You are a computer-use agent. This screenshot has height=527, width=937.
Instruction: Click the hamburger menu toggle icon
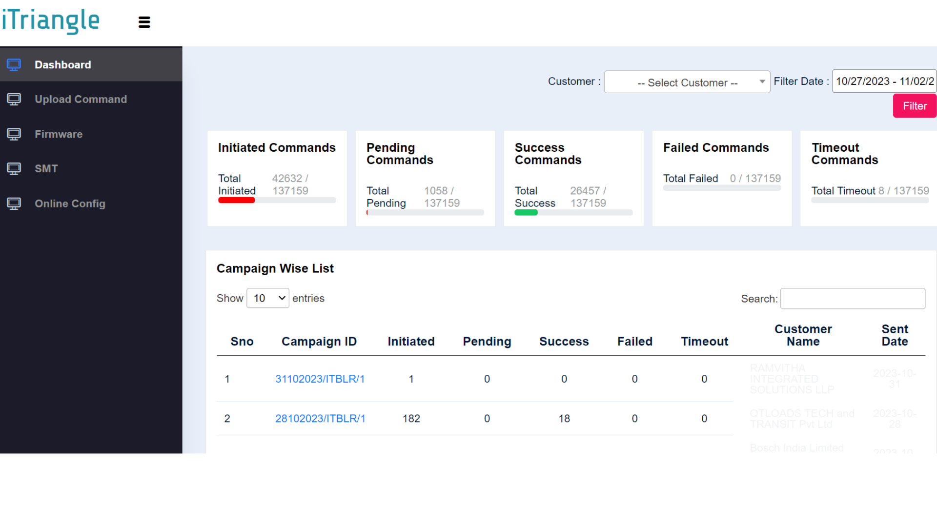click(x=144, y=22)
